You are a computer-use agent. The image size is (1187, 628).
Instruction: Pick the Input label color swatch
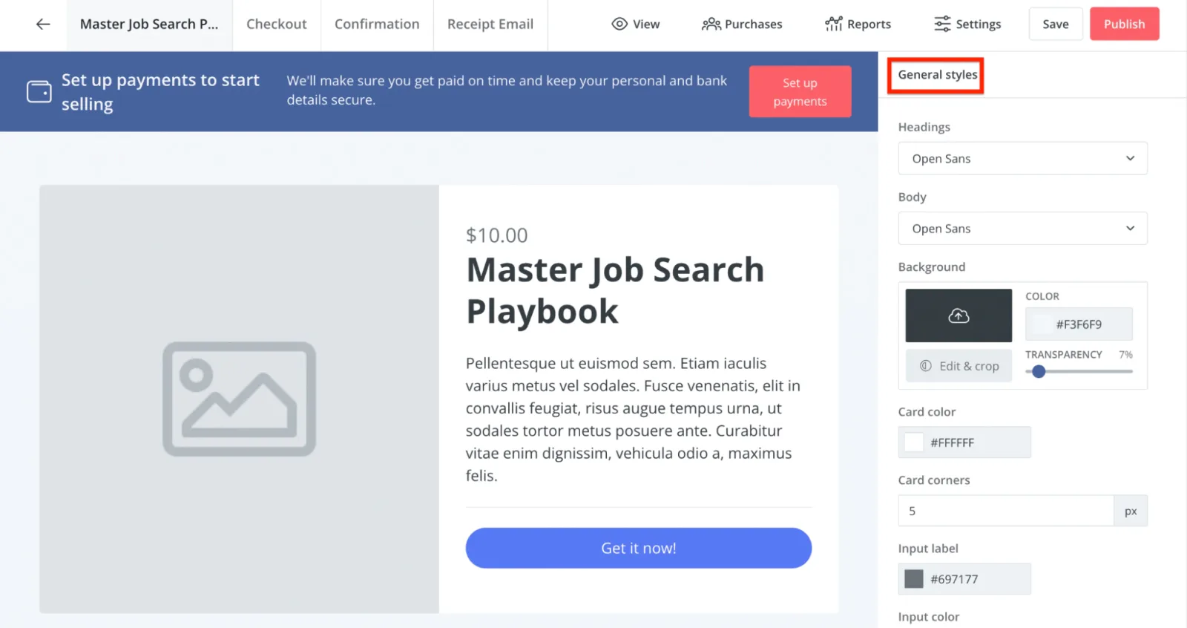[x=914, y=579]
